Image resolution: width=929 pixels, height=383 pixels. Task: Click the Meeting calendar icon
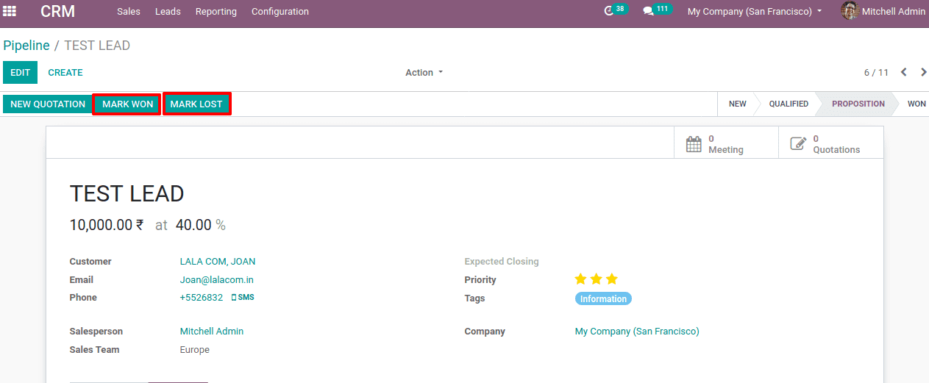pyautogui.click(x=694, y=144)
